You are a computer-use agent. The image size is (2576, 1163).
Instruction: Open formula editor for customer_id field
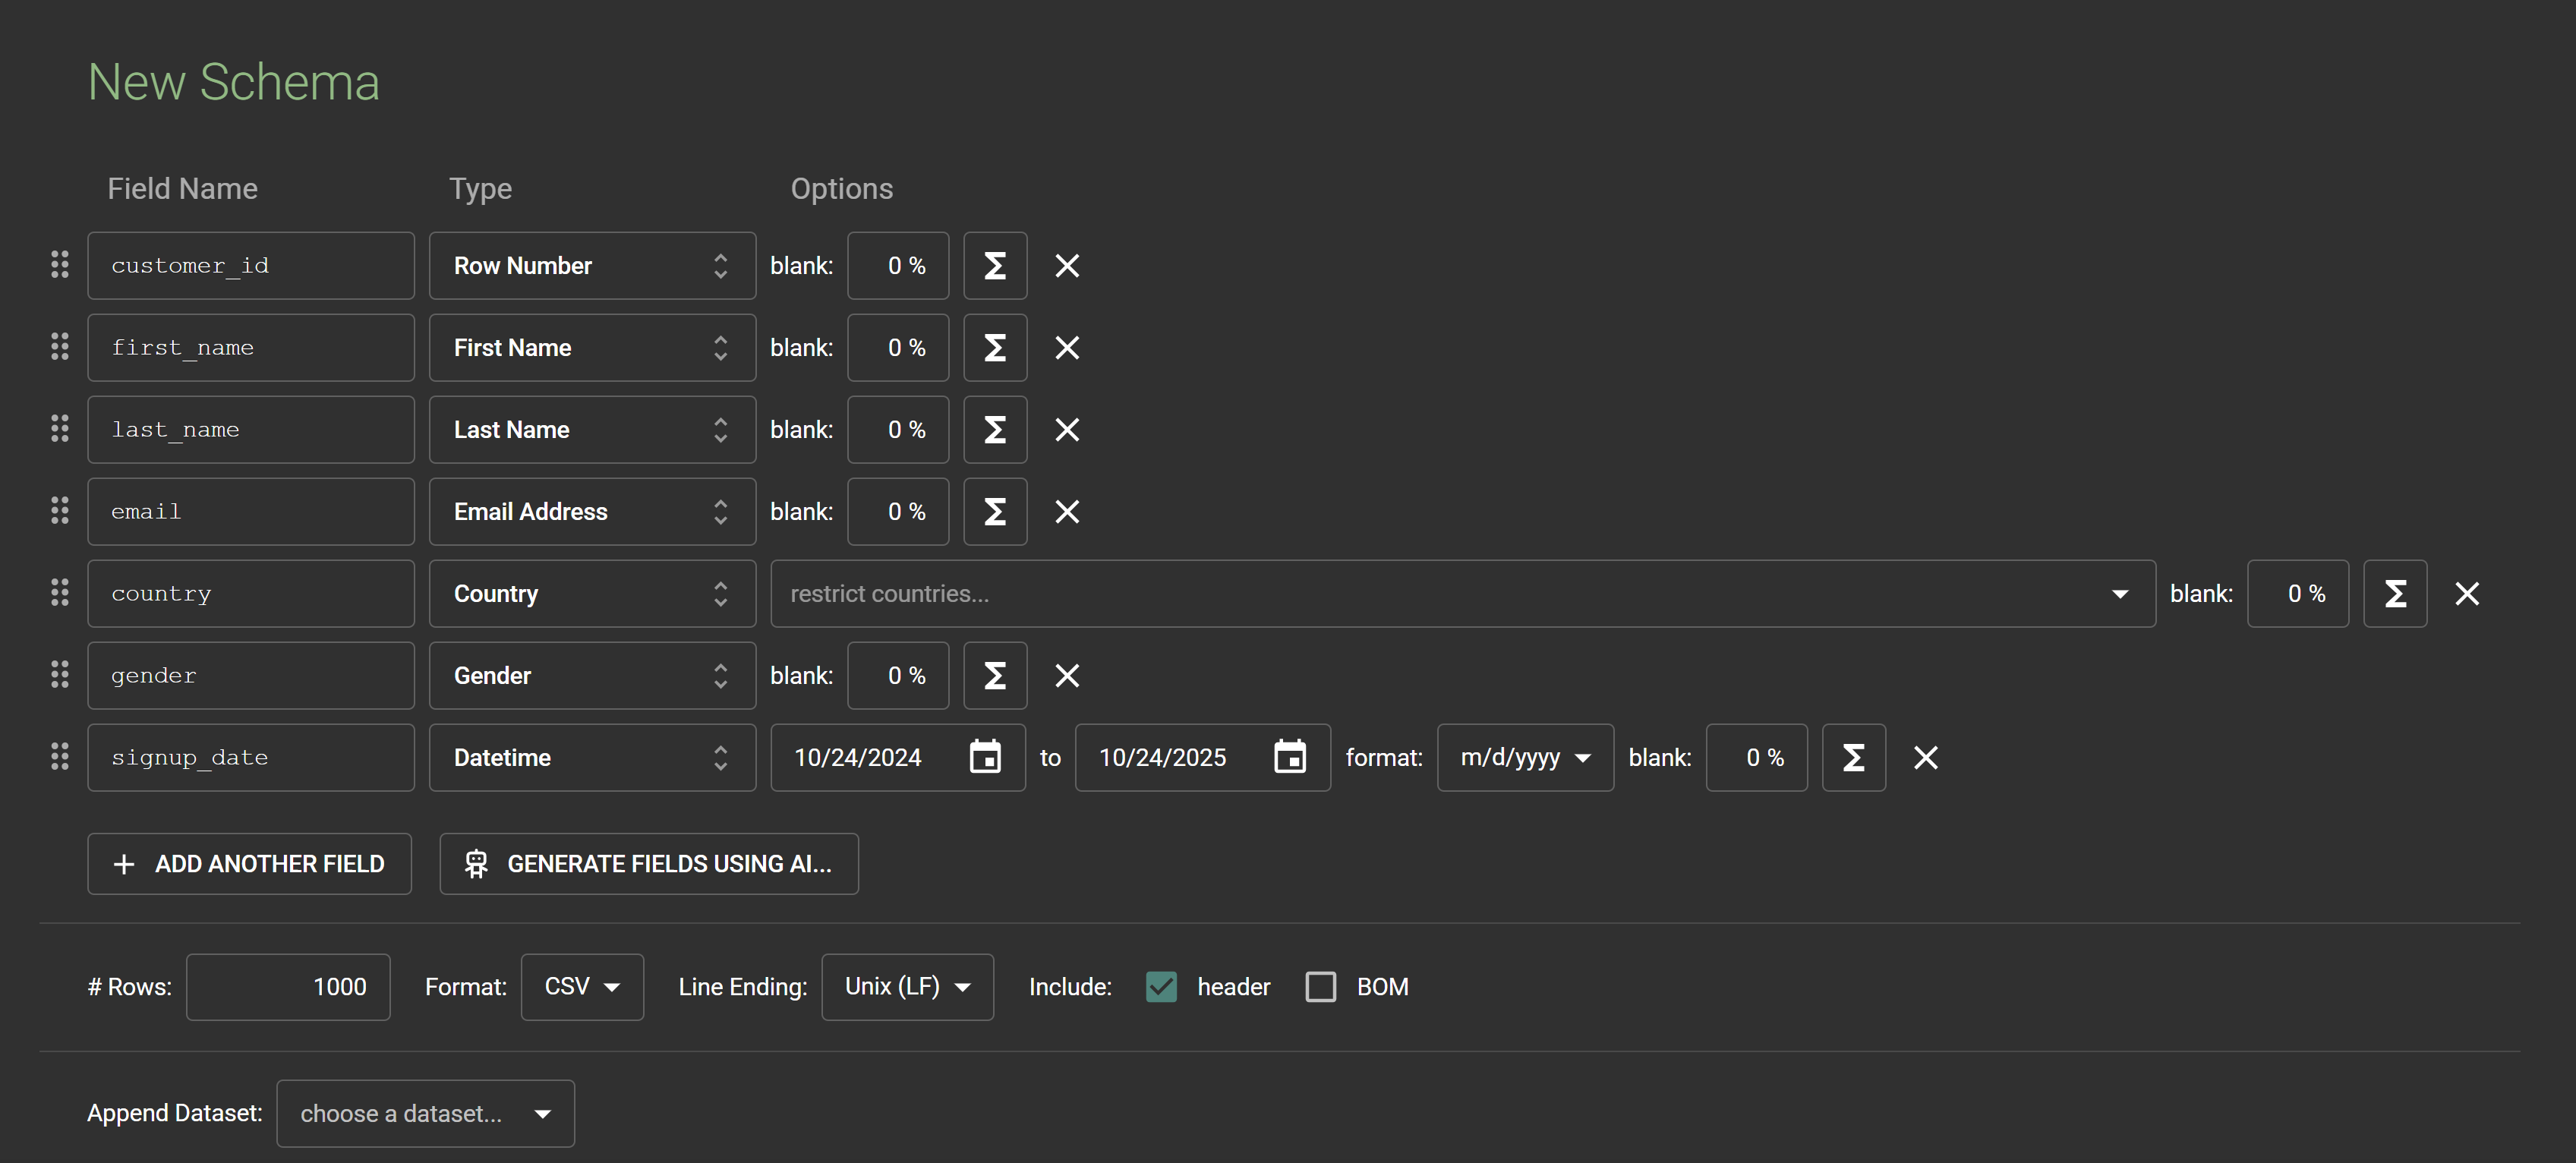pos(994,266)
